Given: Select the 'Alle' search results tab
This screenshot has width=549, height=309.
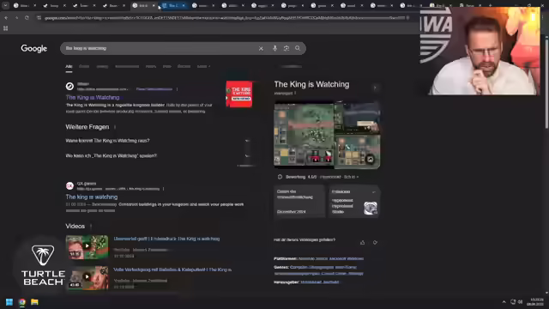Looking at the screenshot, I should (69, 66).
